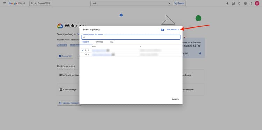Image resolution: width=262 pixels, height=130 pixels.
Task: Star the second project in the list
Action: [x=86, y=55]
